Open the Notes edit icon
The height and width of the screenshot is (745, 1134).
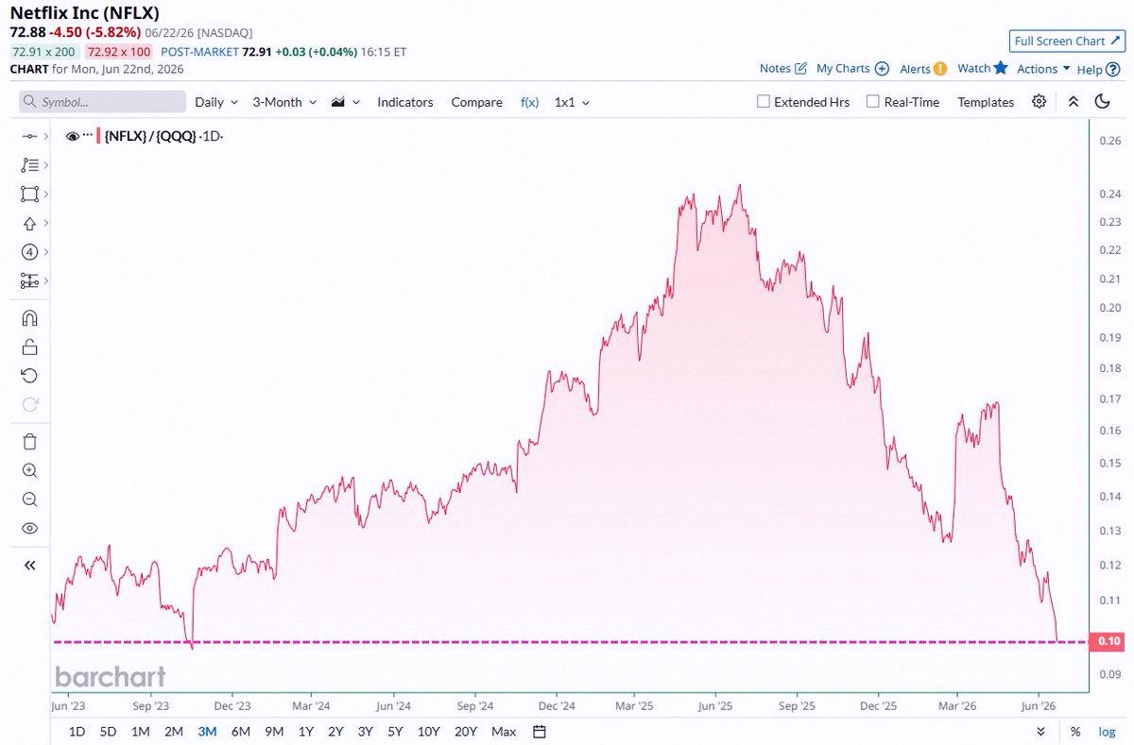click(800, 68)
